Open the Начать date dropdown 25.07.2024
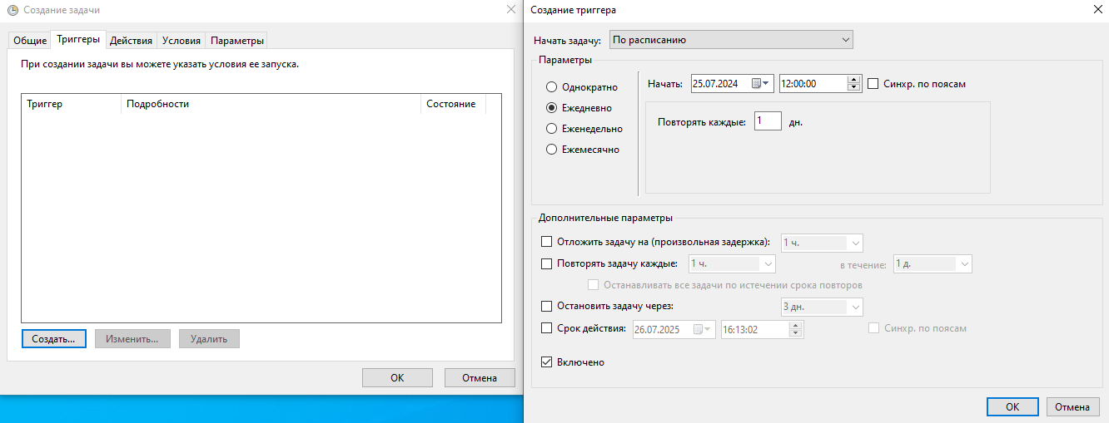This screenshot has width=1109, height=423. pos(733,84)
